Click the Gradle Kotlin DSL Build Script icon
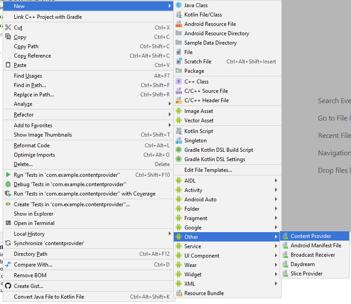Viewport: 351px width, 304px height. click(179, 150)
